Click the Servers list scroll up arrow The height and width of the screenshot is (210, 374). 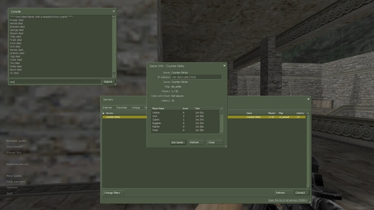pos(308,113)
